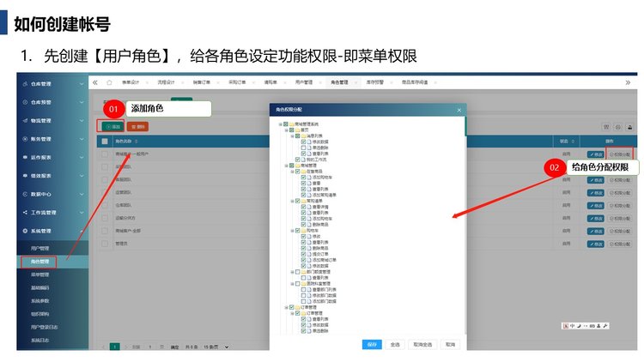This screenshot has width=644, height=362.
Task: Toggle the select-all checkbox in the table header
Action: click(105, 141)
